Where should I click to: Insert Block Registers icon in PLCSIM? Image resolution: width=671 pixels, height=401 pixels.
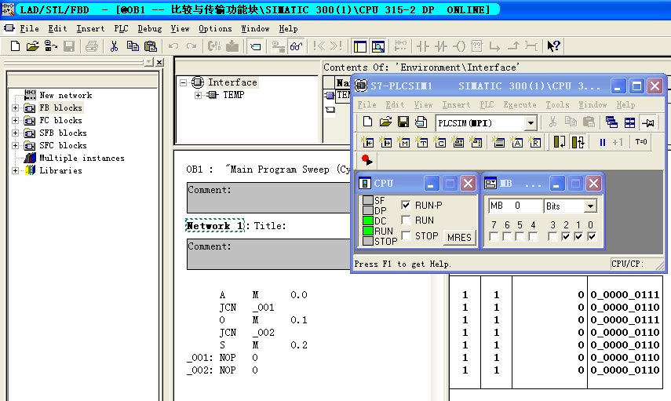pyautogui.click(x=535, y=142)
